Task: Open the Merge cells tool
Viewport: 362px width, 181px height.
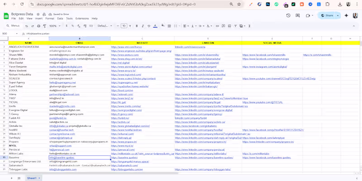Action: tap(176, 26)
